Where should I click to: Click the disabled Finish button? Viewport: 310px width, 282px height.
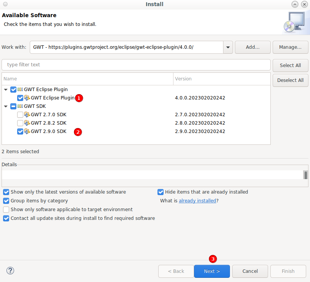pyautogui.click(x=288, y=271)
